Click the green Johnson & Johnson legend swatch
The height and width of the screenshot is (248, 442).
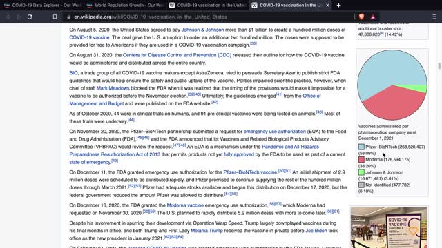(x=361, y=172)
